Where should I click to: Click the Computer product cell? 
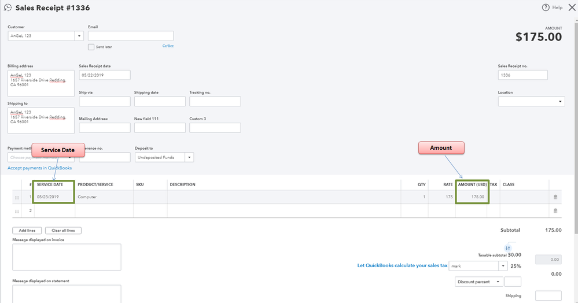tap(104, 197)
